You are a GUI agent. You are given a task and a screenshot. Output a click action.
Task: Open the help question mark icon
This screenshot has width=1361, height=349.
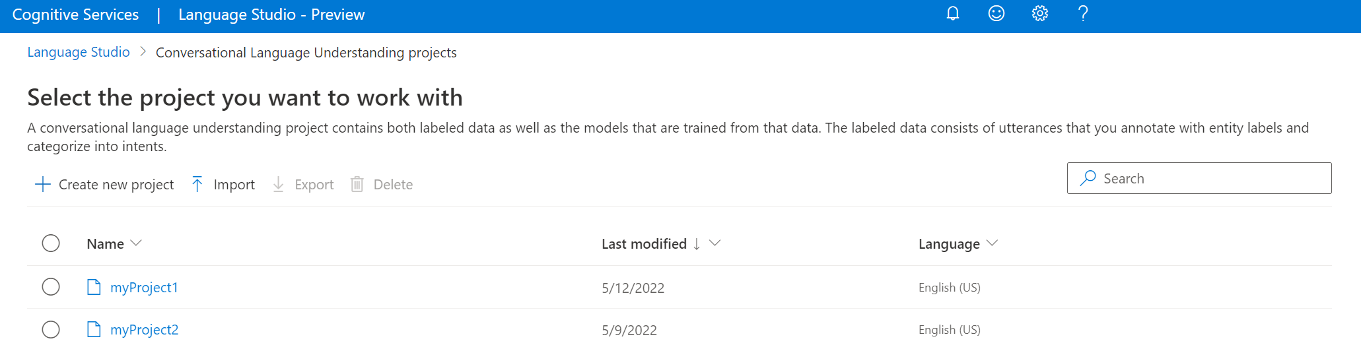[x=1083, y=14]
